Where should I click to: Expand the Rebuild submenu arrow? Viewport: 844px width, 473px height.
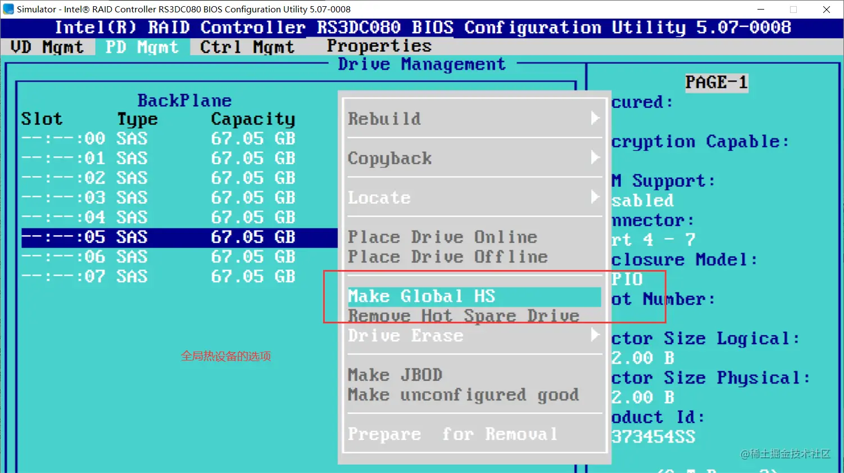click(x=595, y=118)
